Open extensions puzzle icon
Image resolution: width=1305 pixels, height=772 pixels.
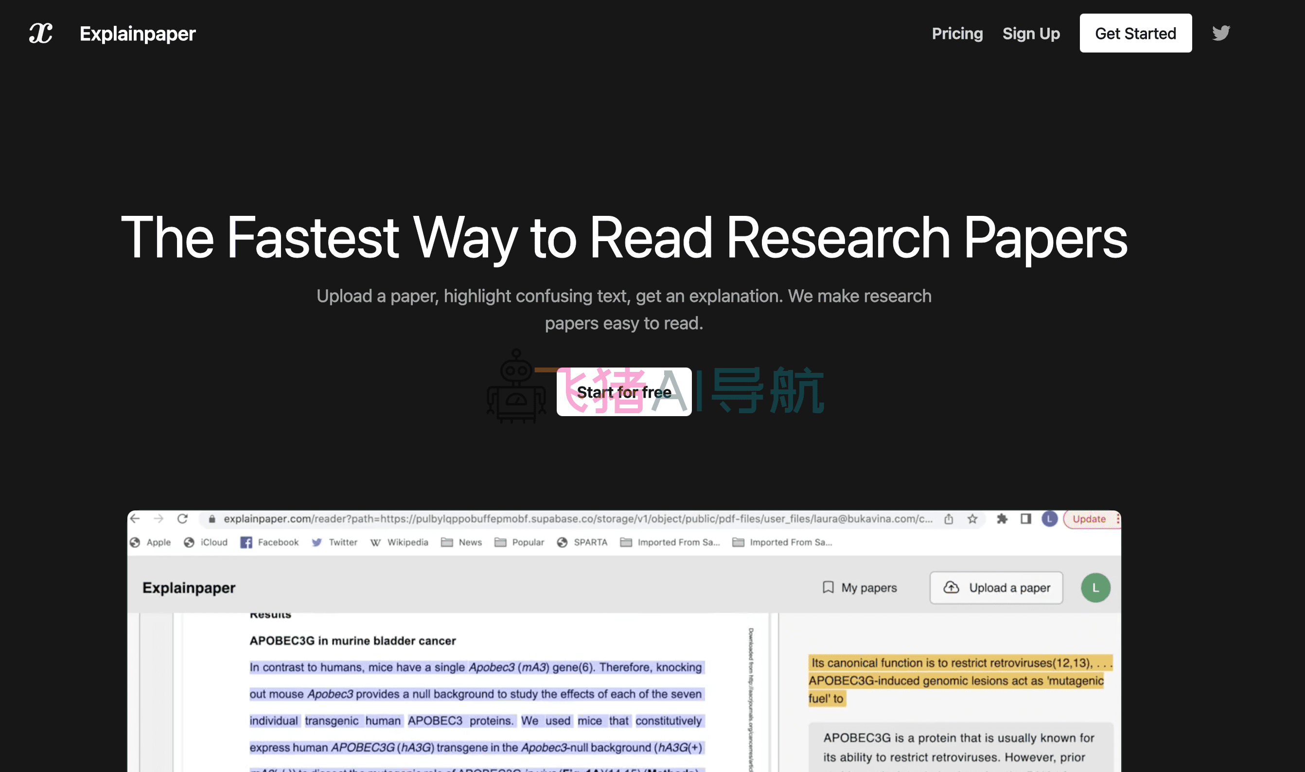[x=1002, y=519]
